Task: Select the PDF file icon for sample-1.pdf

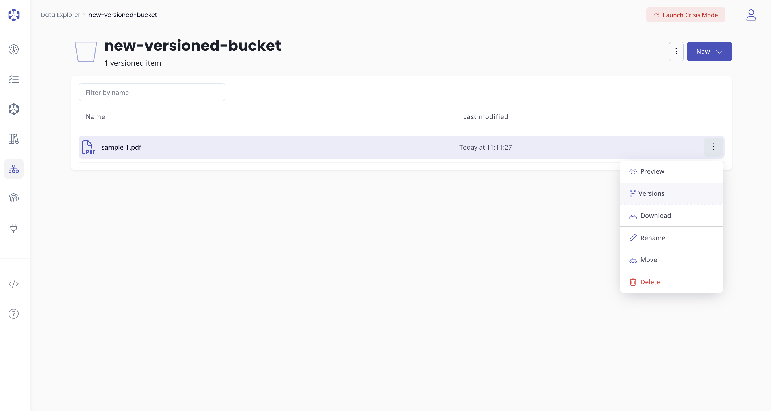Action: [x=88, y=147]
